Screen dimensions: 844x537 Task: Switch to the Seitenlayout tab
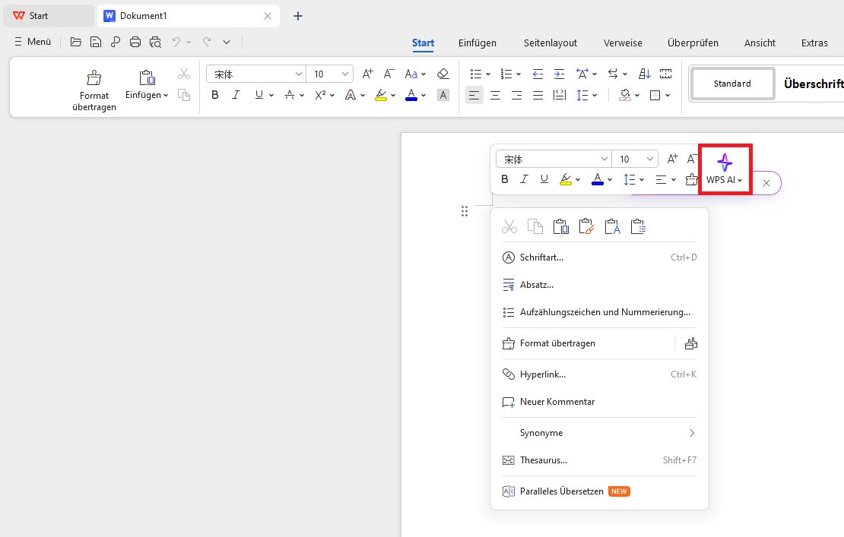(550, 43)
